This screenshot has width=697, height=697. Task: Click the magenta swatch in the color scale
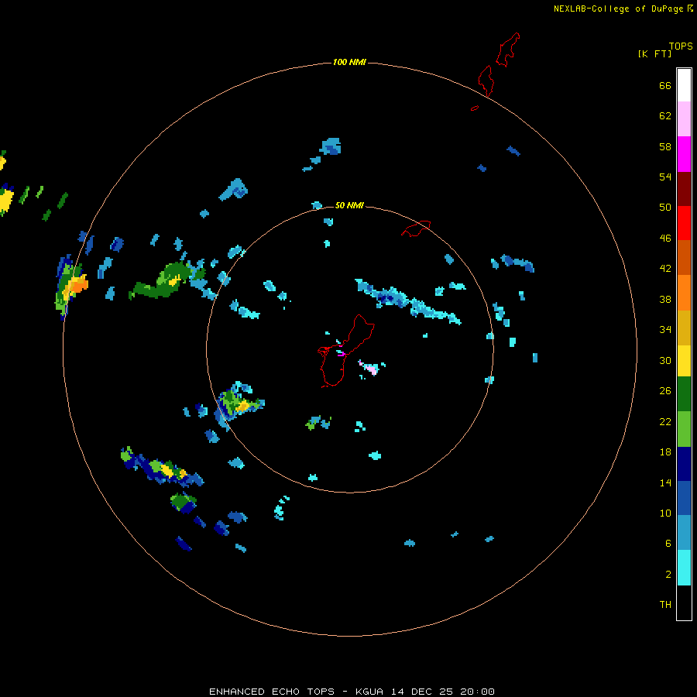[x=684, y=154]
